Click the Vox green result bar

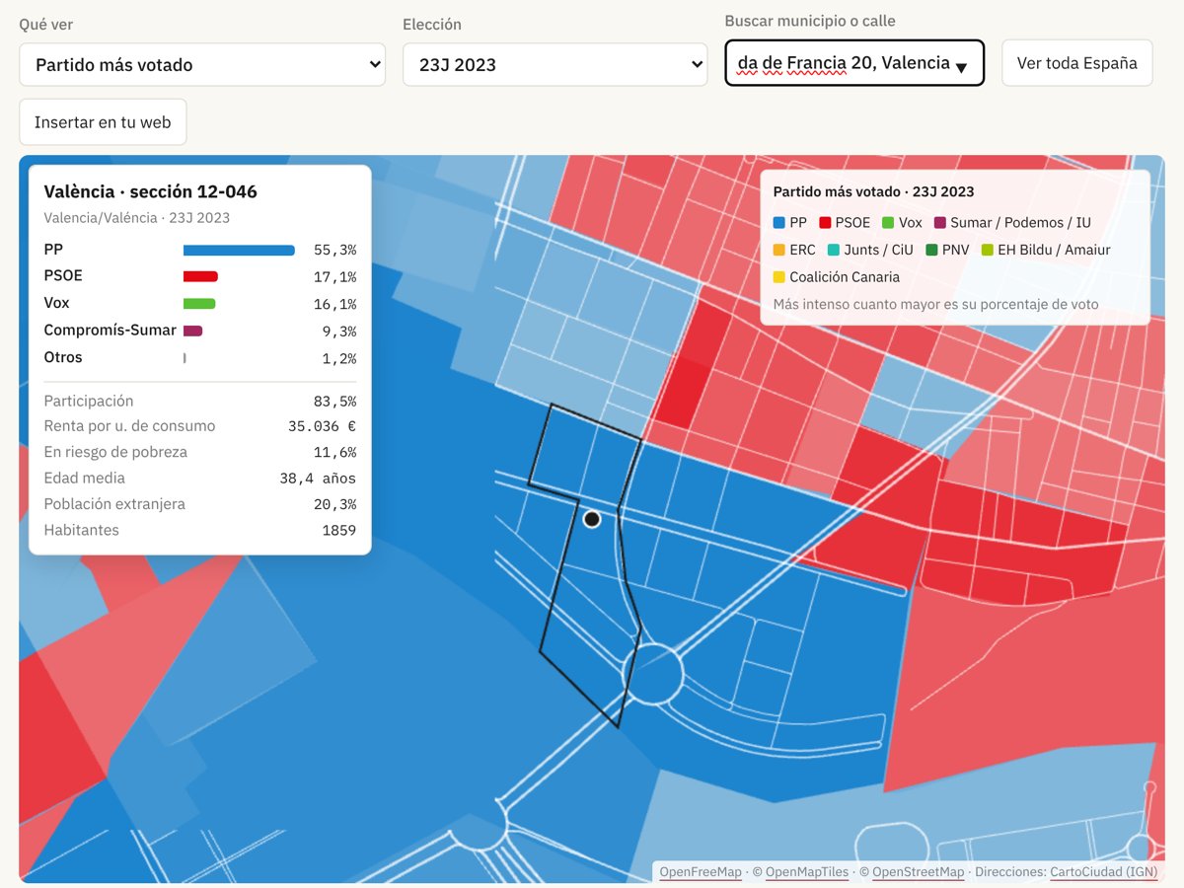coord(199,304)
